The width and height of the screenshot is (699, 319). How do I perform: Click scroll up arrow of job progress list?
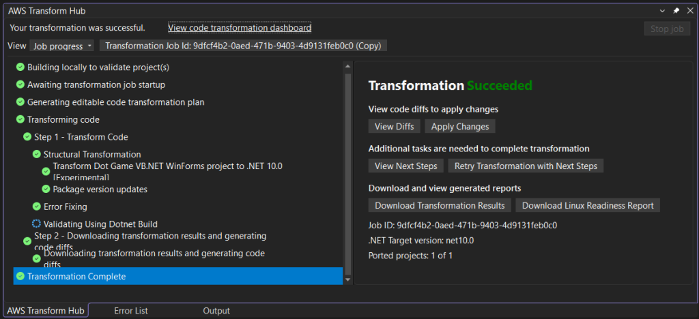click(348, 66)
